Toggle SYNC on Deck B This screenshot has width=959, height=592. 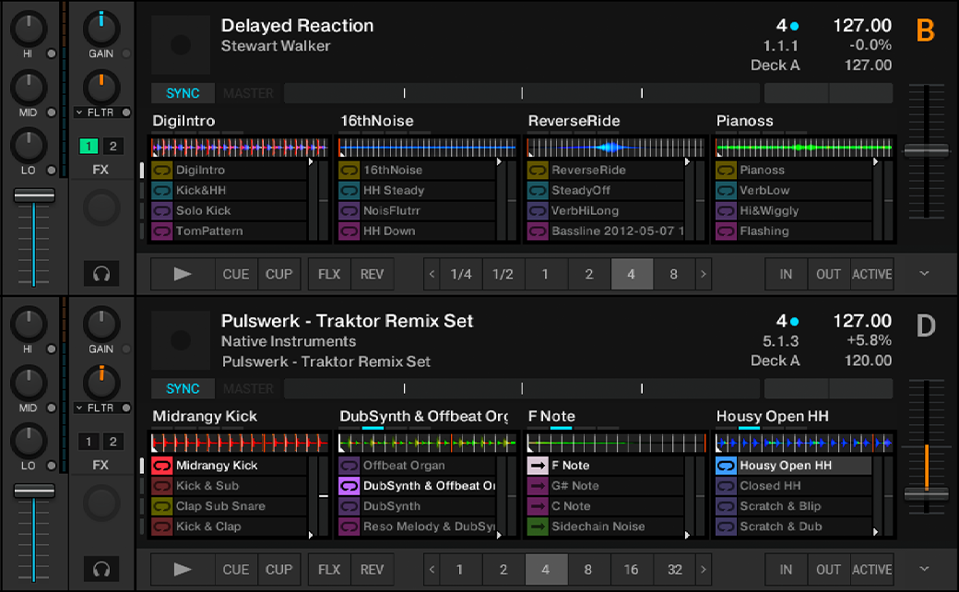tap(183, 93)
